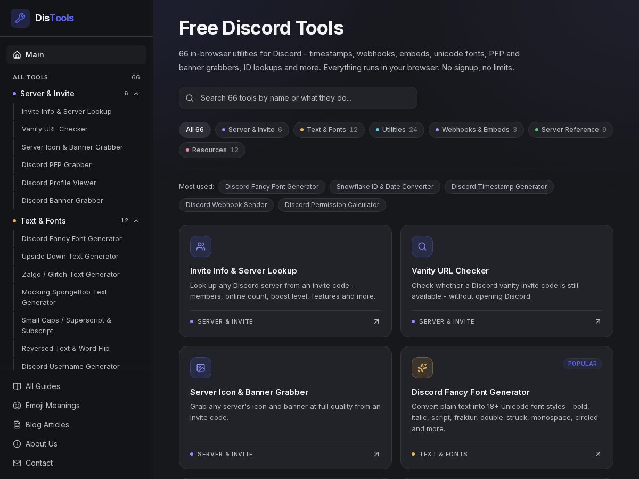This screenshot has height=479, width=639.
Task: Open most-used Discord Timestamp Generator chip
Action: 499,187
